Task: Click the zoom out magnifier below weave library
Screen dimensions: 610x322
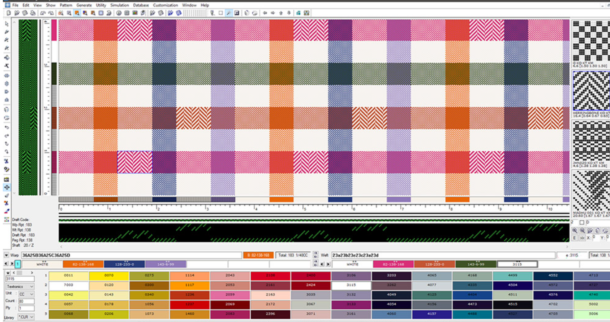Action: [x=583, y=230]
